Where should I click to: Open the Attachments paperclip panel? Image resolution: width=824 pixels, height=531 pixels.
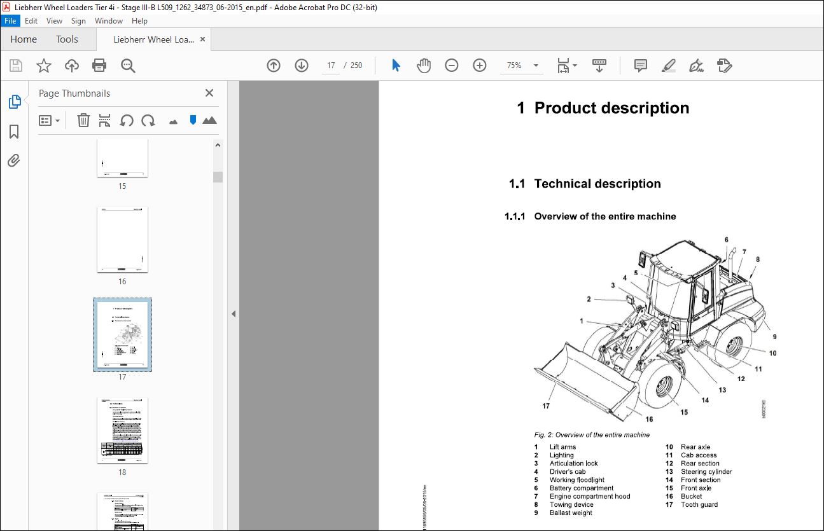tap(14, 160)
